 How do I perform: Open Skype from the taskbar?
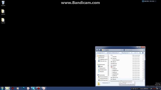click(33, 88)
